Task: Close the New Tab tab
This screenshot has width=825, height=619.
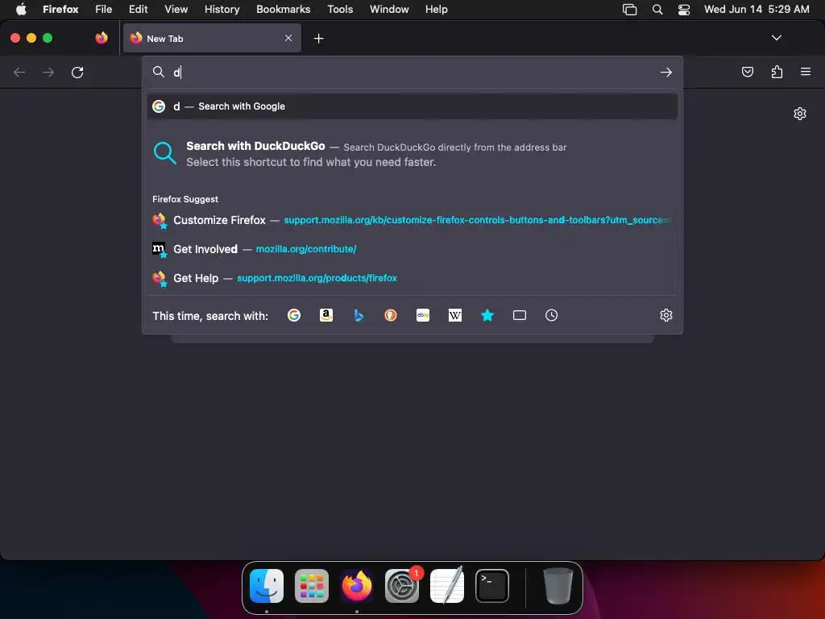Action: [x=288, y=38]
